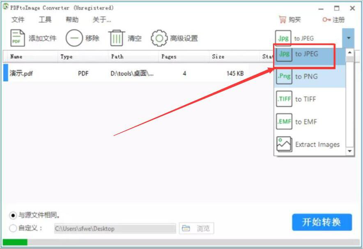Click the .EMF format icon
The width and height of the screenshot is (363, 249).
[x=284, y=122]
